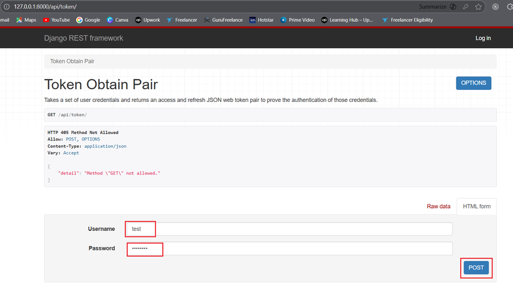Click the Accept value in Vary header
The image size is (513, 288).
coord(71,153)
